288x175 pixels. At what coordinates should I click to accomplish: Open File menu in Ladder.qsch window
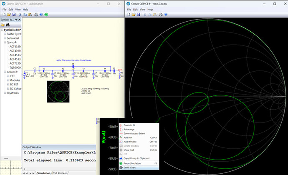[x=5, y=10]
